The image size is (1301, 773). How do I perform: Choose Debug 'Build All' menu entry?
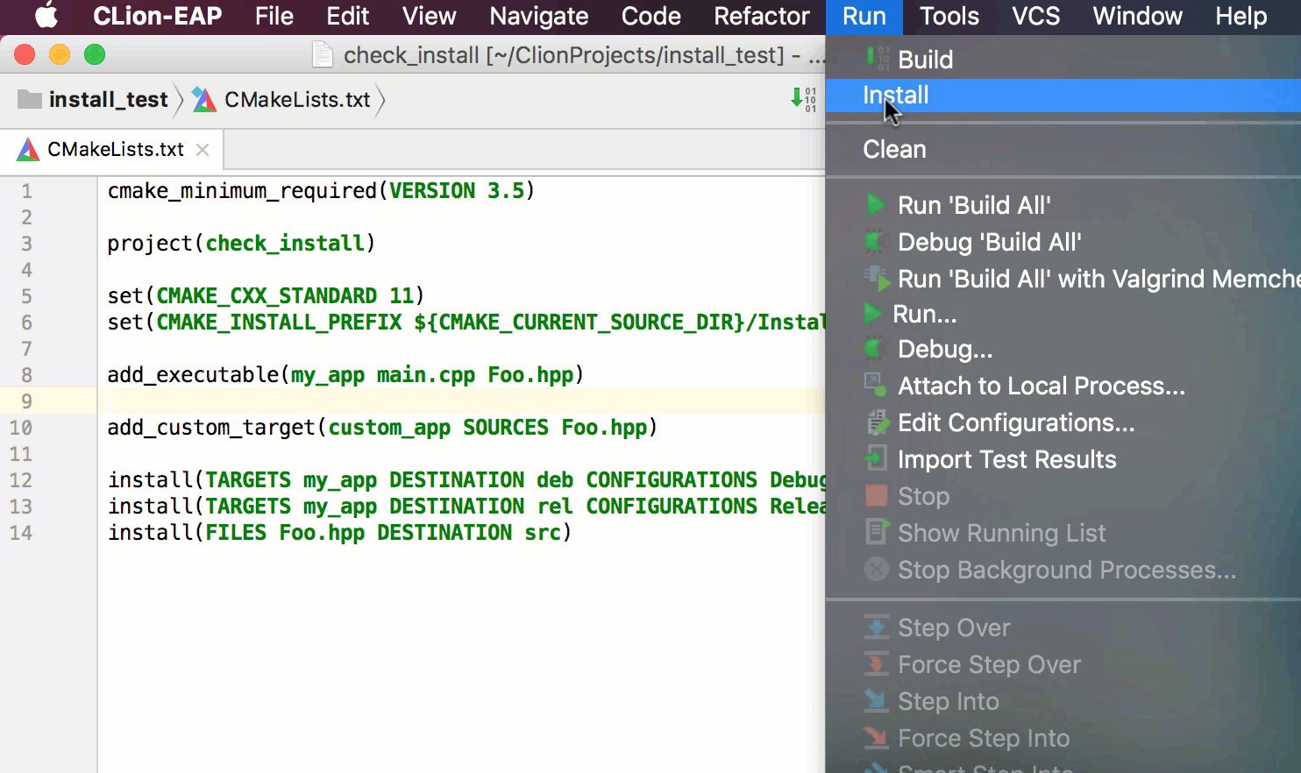pos(1063,242)
